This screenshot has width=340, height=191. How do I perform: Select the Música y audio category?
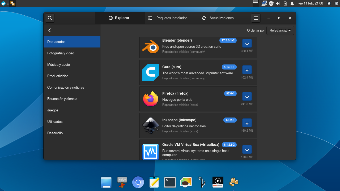pyautogui.click(x=72, y=65)
